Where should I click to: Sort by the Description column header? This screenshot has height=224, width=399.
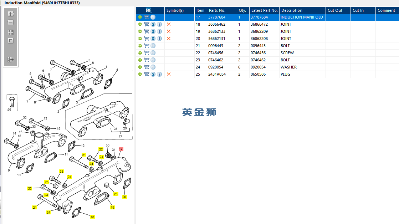(x=303, y=10)
